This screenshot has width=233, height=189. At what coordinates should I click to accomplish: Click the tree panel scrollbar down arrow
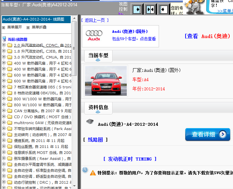74,186
